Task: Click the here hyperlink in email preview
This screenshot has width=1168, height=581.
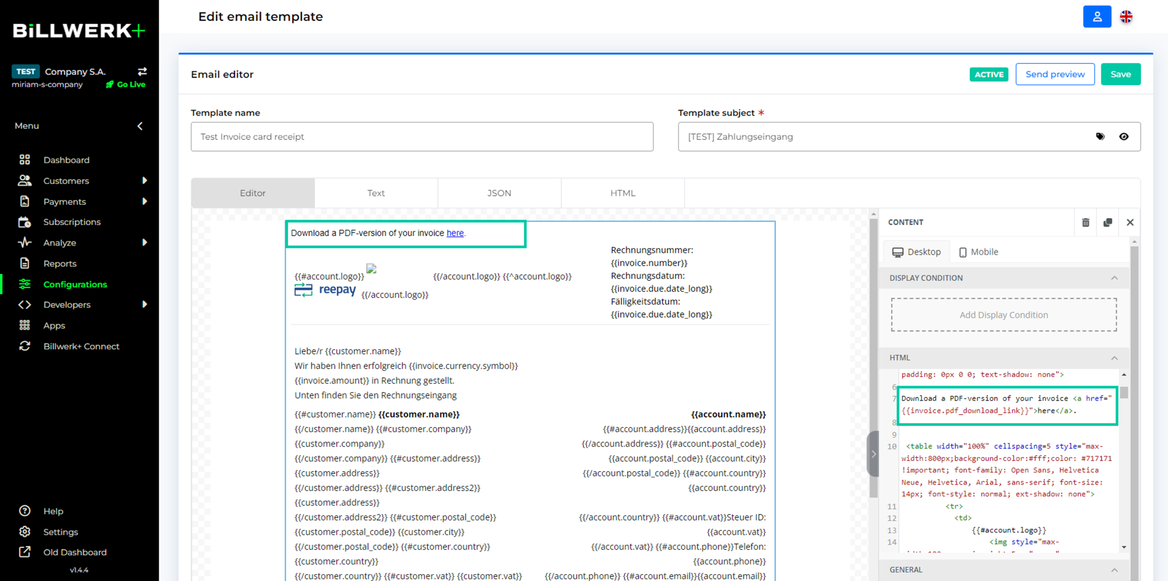Action: pos(455,233)
